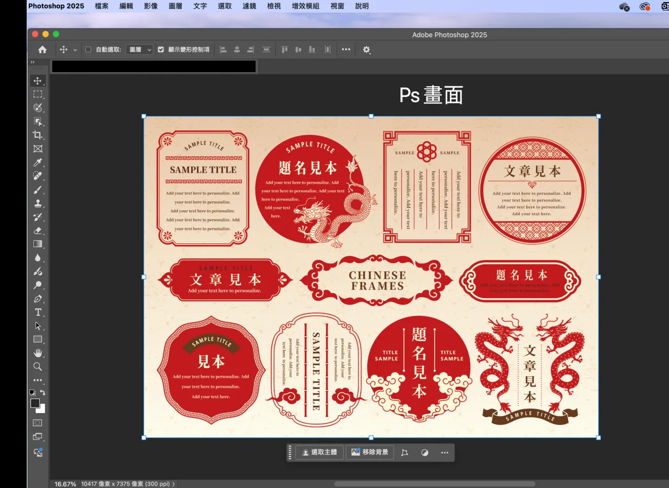Open the 增效模組 menu

pyautogui.click(x=306, y=6)
